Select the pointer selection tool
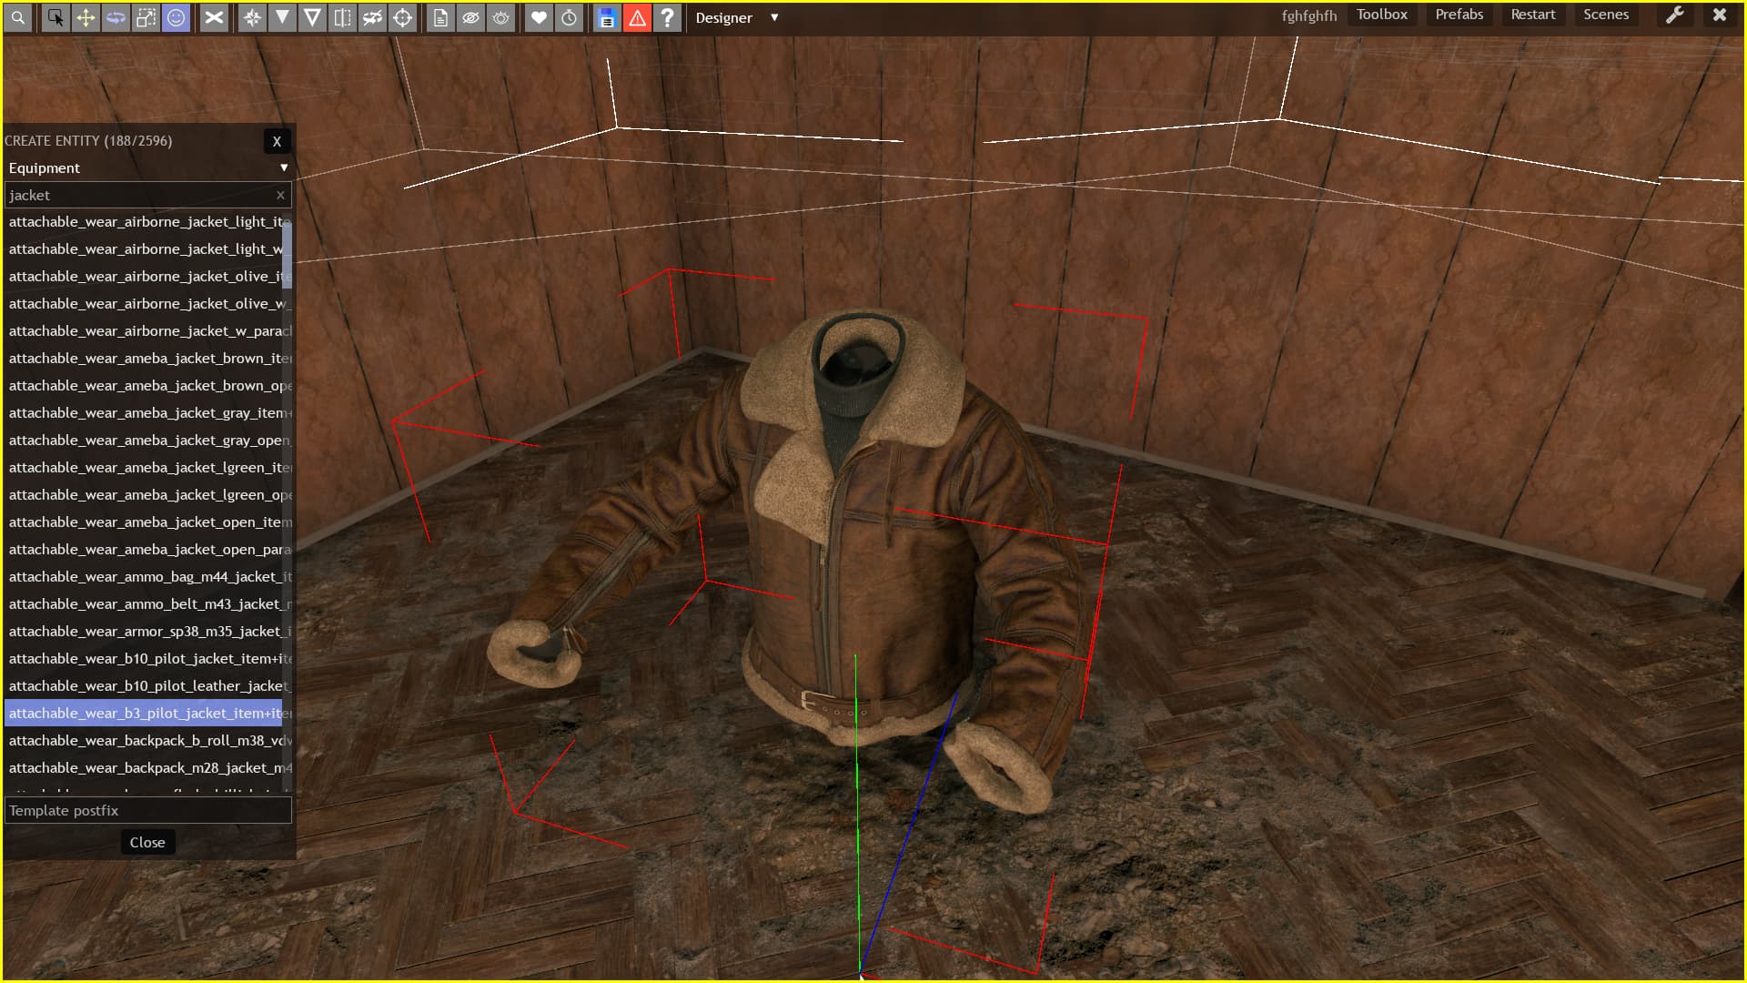The height and width of the screenshot is (983, 1747). point(56,17)
